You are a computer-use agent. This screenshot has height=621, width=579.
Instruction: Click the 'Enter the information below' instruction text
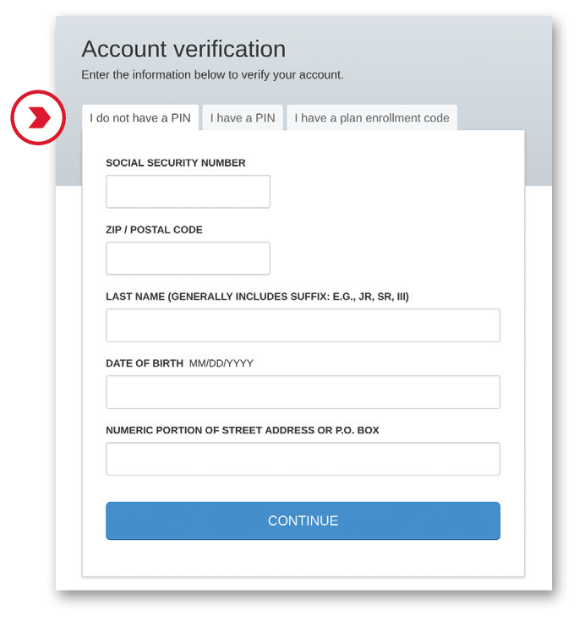coord(212,75)
